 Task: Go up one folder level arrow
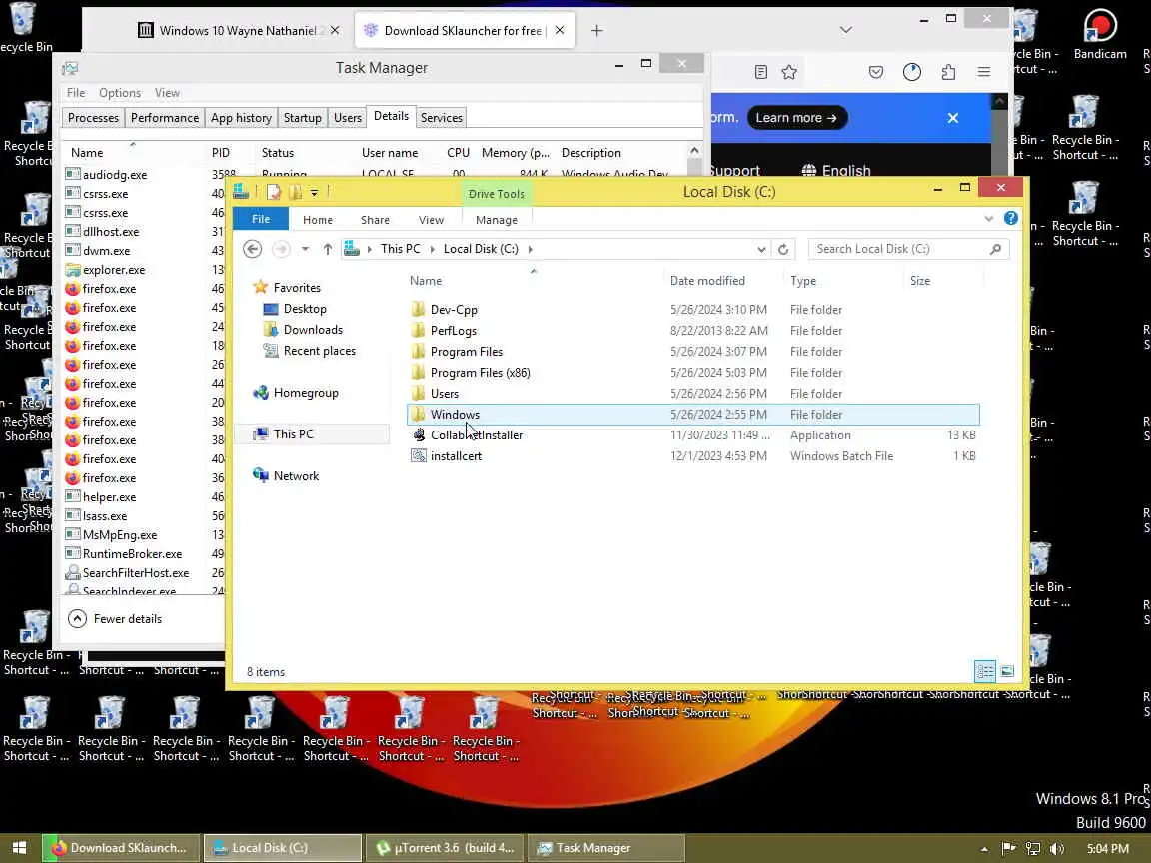[x=328, y=249]
